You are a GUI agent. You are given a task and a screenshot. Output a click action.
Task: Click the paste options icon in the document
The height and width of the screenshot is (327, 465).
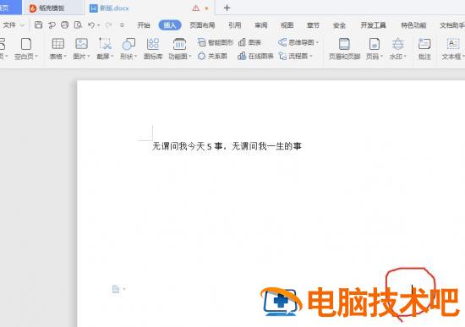click(116, 289)
